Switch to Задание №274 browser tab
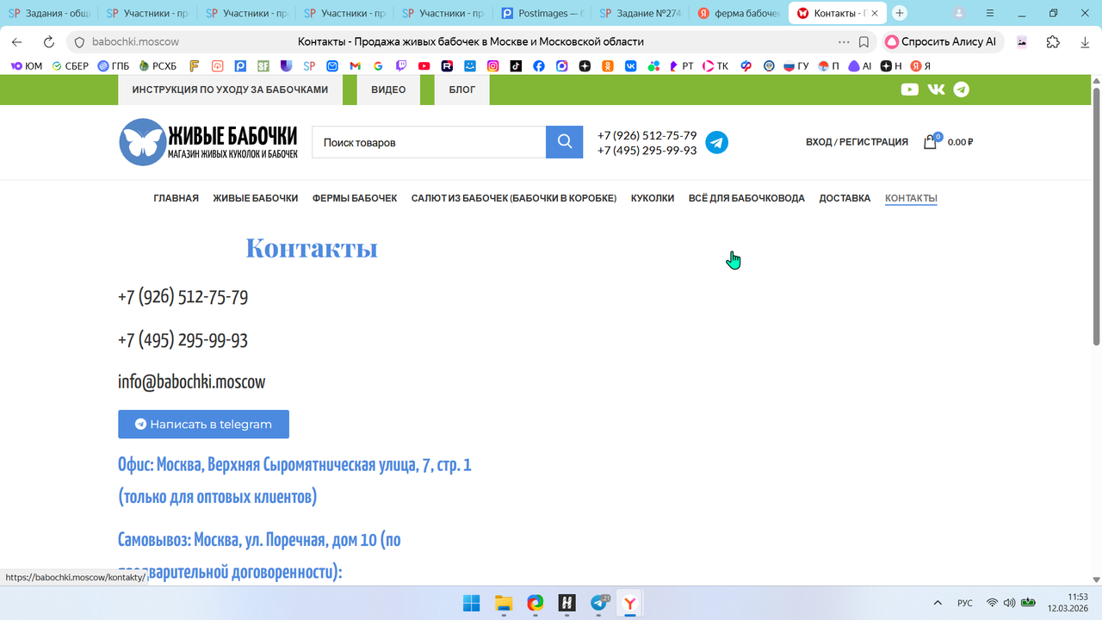The image size is (1102, 620). point(640,14)
